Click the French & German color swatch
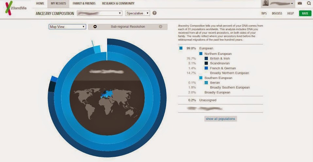Image resolution: width=313 pixels, height=162 pixels. click(x=206, y=68)
